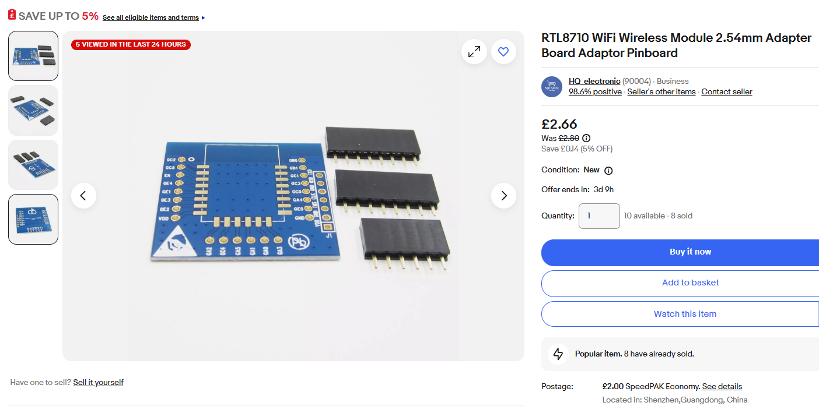The height and width of the screenshot is (406, 819).
Task: Click the Quantity input field
Action: point(599,216)
